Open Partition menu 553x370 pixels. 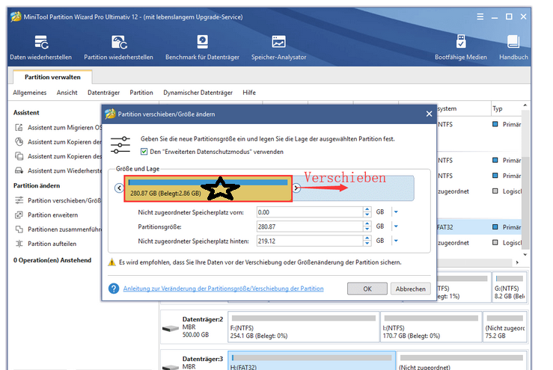[x=141, y=93]
